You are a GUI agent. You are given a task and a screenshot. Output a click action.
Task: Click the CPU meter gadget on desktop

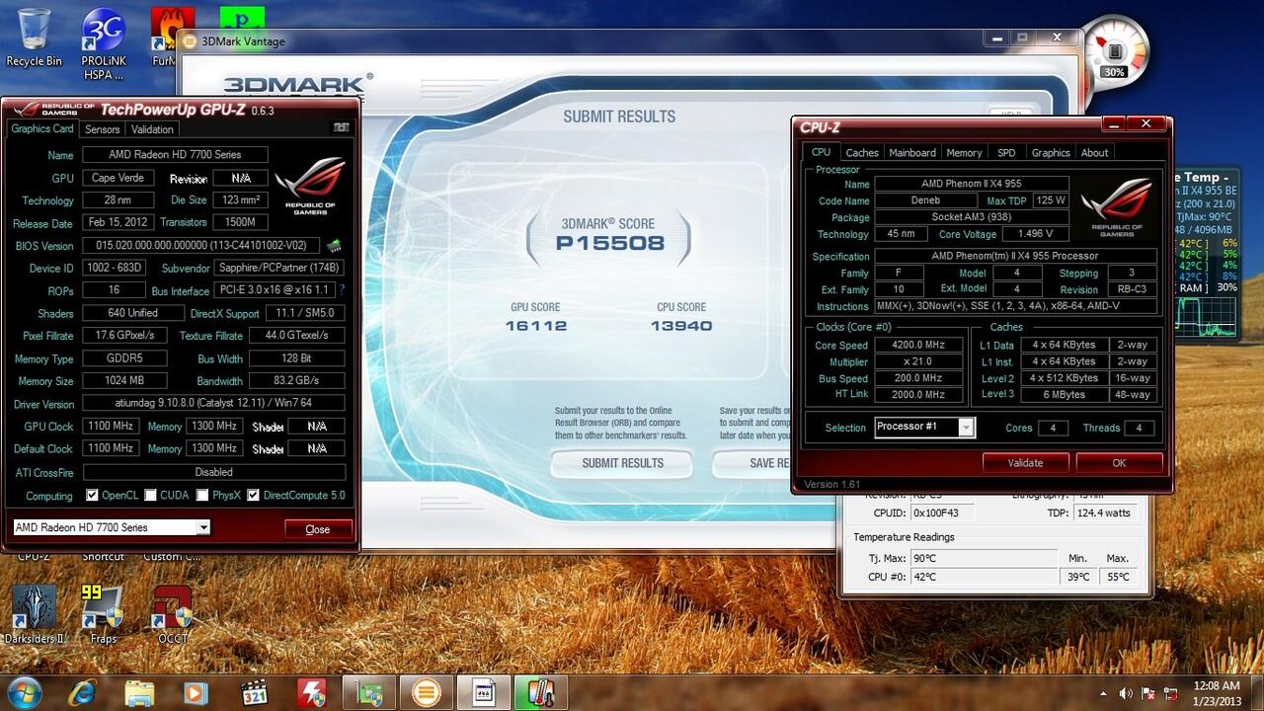pyautogui.click(x=1116, y=49)
